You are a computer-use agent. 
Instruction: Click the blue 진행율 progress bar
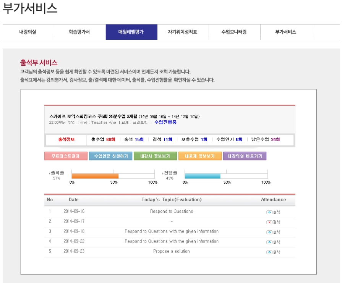(x=203, y=176)
